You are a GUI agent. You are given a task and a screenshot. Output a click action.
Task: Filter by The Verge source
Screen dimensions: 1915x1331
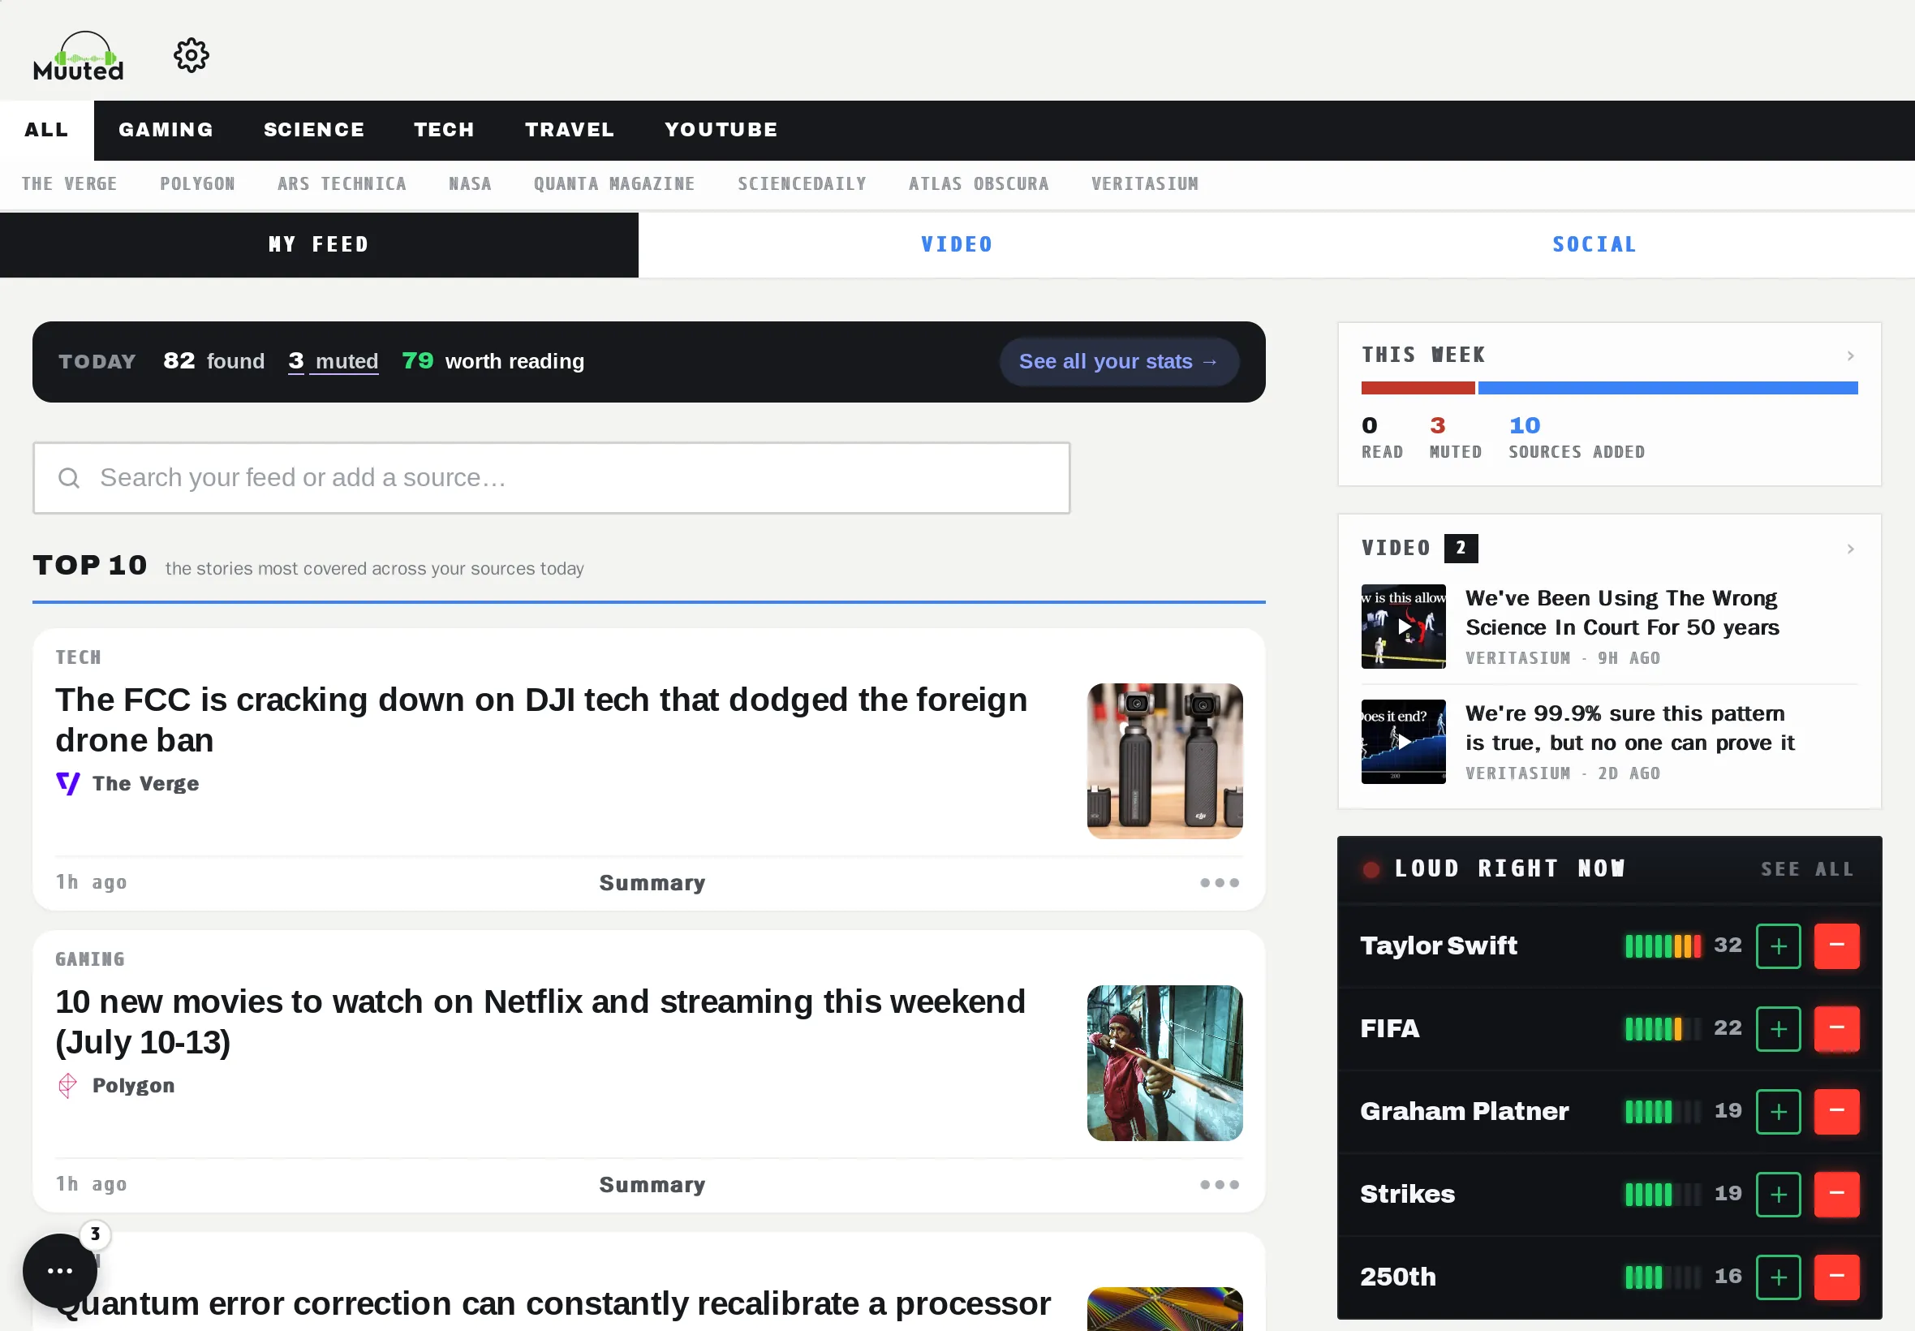(x=69, y=183)
